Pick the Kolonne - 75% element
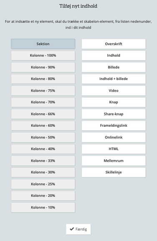Viewport: 157px width, 241px height. pos(43,90)
